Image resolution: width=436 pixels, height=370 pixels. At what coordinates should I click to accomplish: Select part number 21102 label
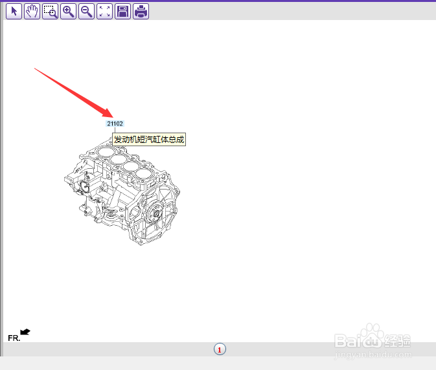point(115,124)
